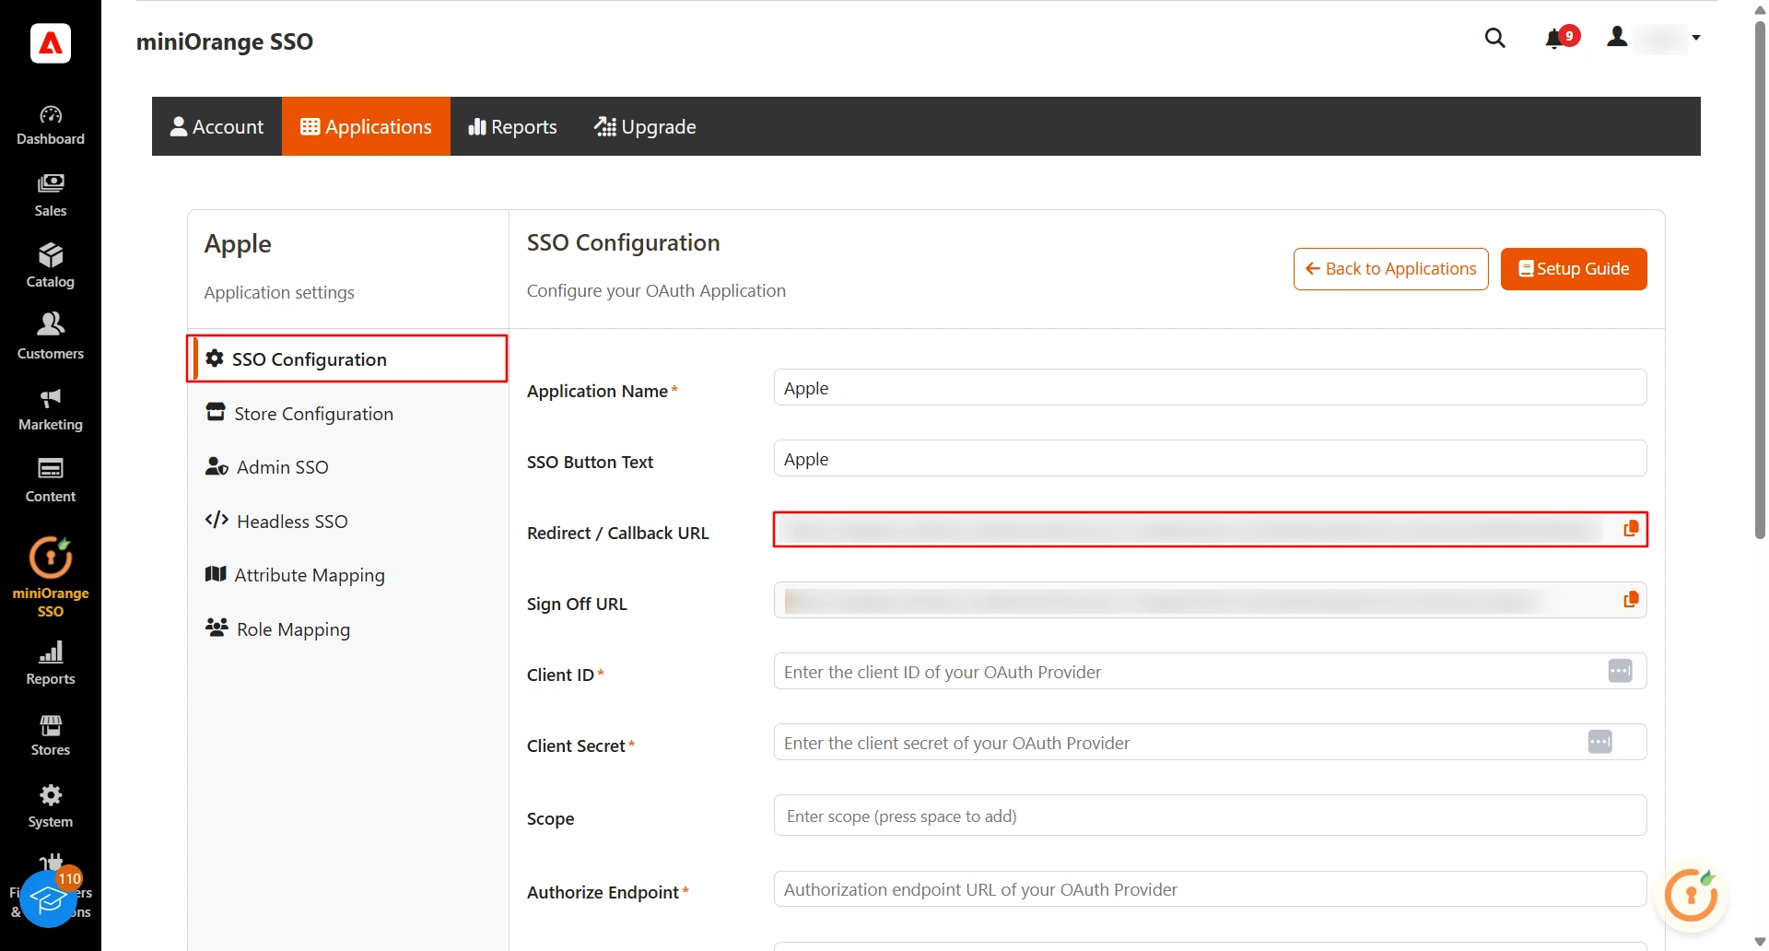Click the Adobe Commerce logo icon

coord(51,42)
